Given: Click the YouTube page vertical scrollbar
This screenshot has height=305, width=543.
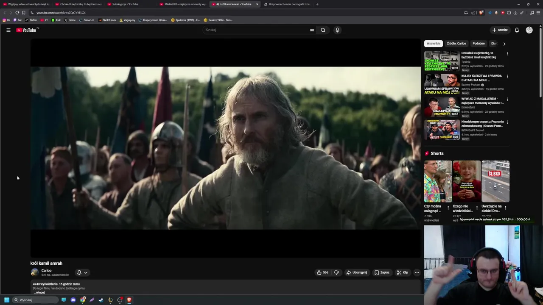Looking at the screenshot, I should 541,64.
